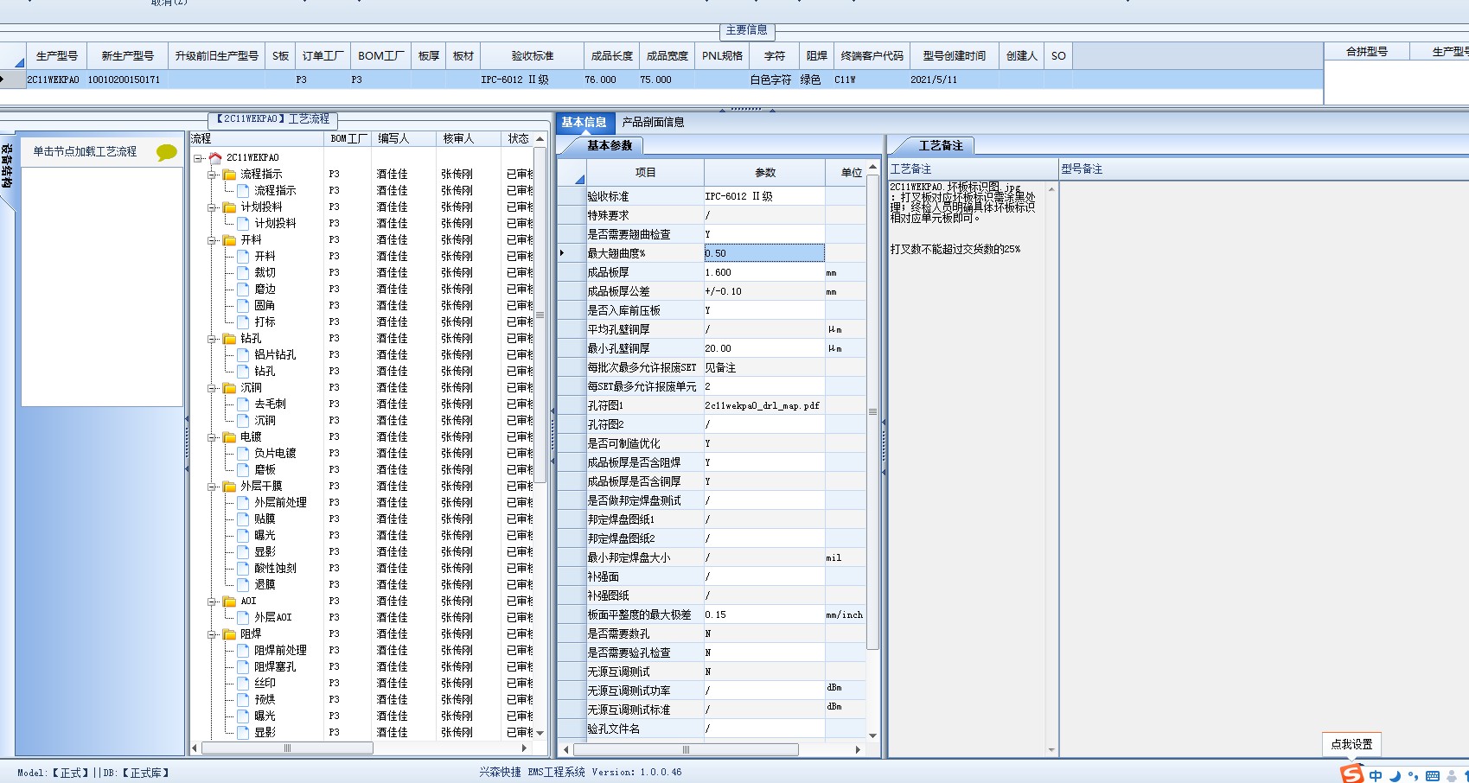Open the vertical 设备结构 side tab
Image resolution: width=1469 pixels, height=783 pixels.
(x=7, y=169)
